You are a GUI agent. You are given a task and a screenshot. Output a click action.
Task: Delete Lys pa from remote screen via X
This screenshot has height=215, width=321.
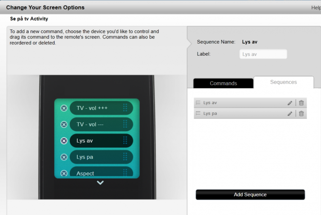click(64, 157)
